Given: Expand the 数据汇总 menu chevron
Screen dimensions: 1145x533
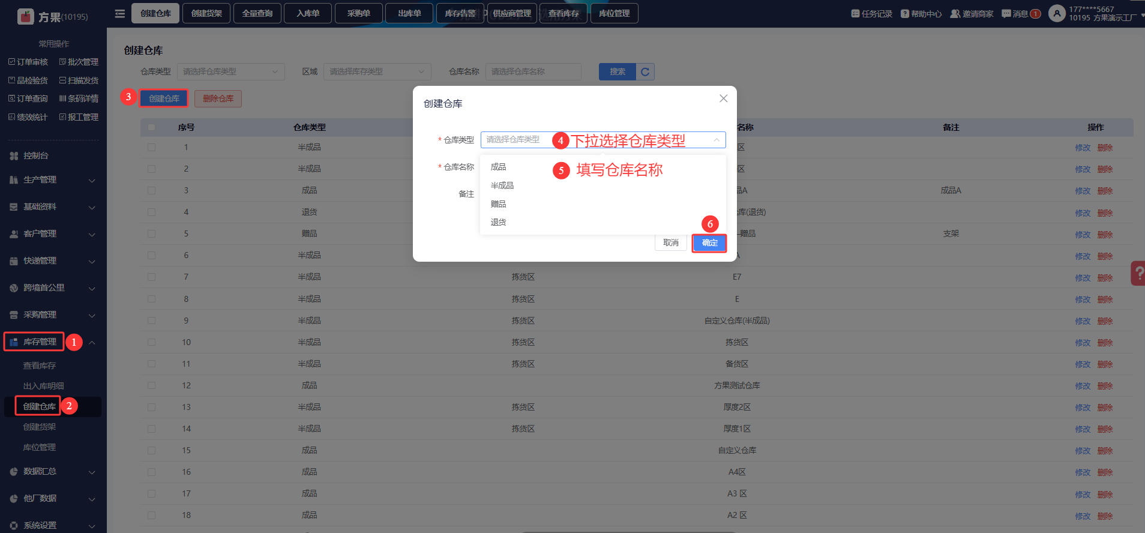Looking at the screenshot, I should click(x=92, y=472).
